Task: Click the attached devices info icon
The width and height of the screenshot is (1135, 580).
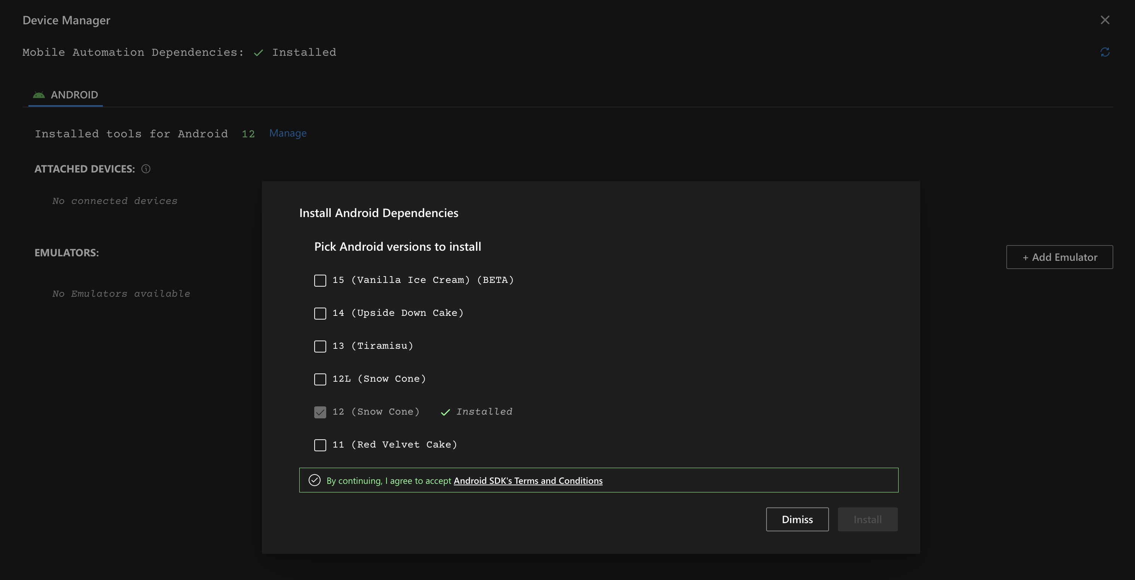Action: [x=146, y=169]
